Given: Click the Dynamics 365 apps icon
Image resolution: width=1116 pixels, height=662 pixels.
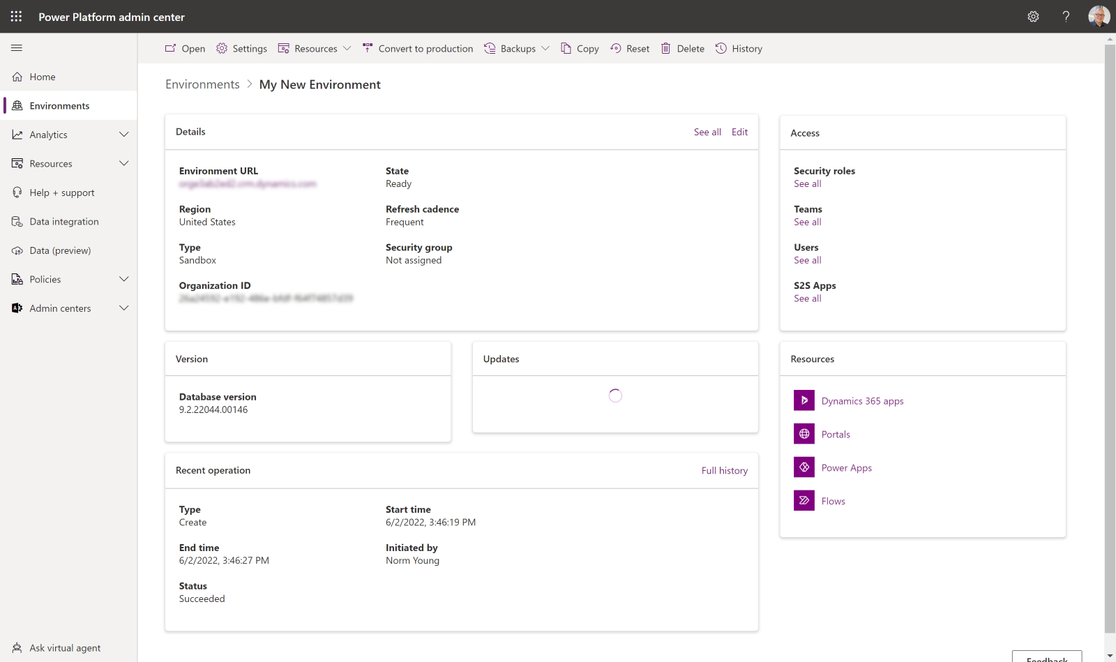Looking at the screenshot, I should point(804,400).
